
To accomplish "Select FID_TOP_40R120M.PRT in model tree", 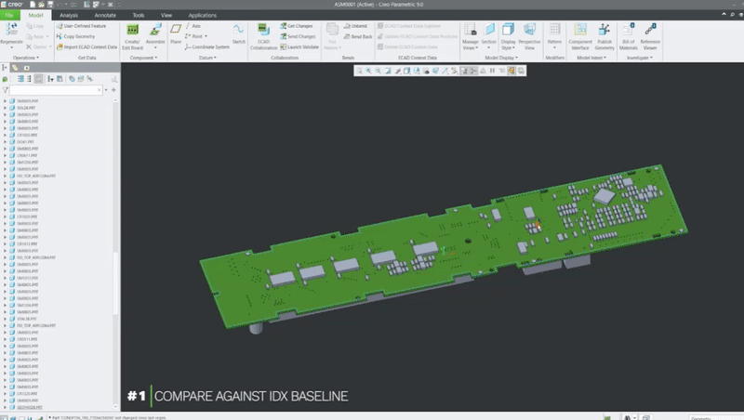I will pyautogui.click(x=37, y=176).
